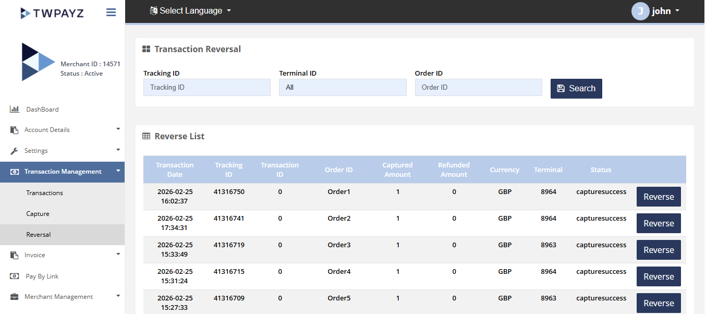Expand the Merchant Management submenu arrow
The height and width of the screenshot is (314, 706).
(x=118, y=296)
